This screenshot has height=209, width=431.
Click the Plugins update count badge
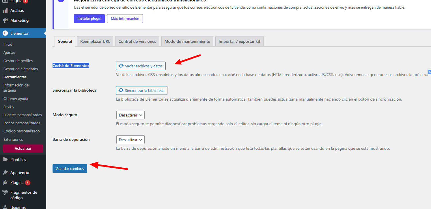[28, 182]
